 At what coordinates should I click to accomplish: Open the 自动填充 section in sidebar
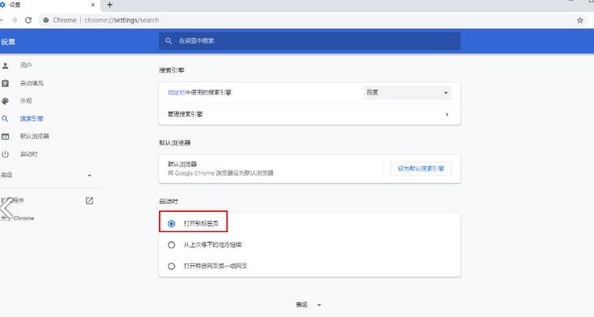[x=32, y=83]
